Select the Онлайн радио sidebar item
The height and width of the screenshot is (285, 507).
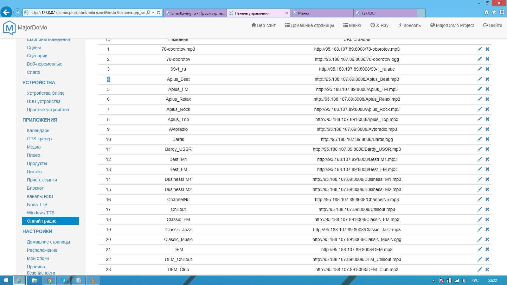coord(50,221)
